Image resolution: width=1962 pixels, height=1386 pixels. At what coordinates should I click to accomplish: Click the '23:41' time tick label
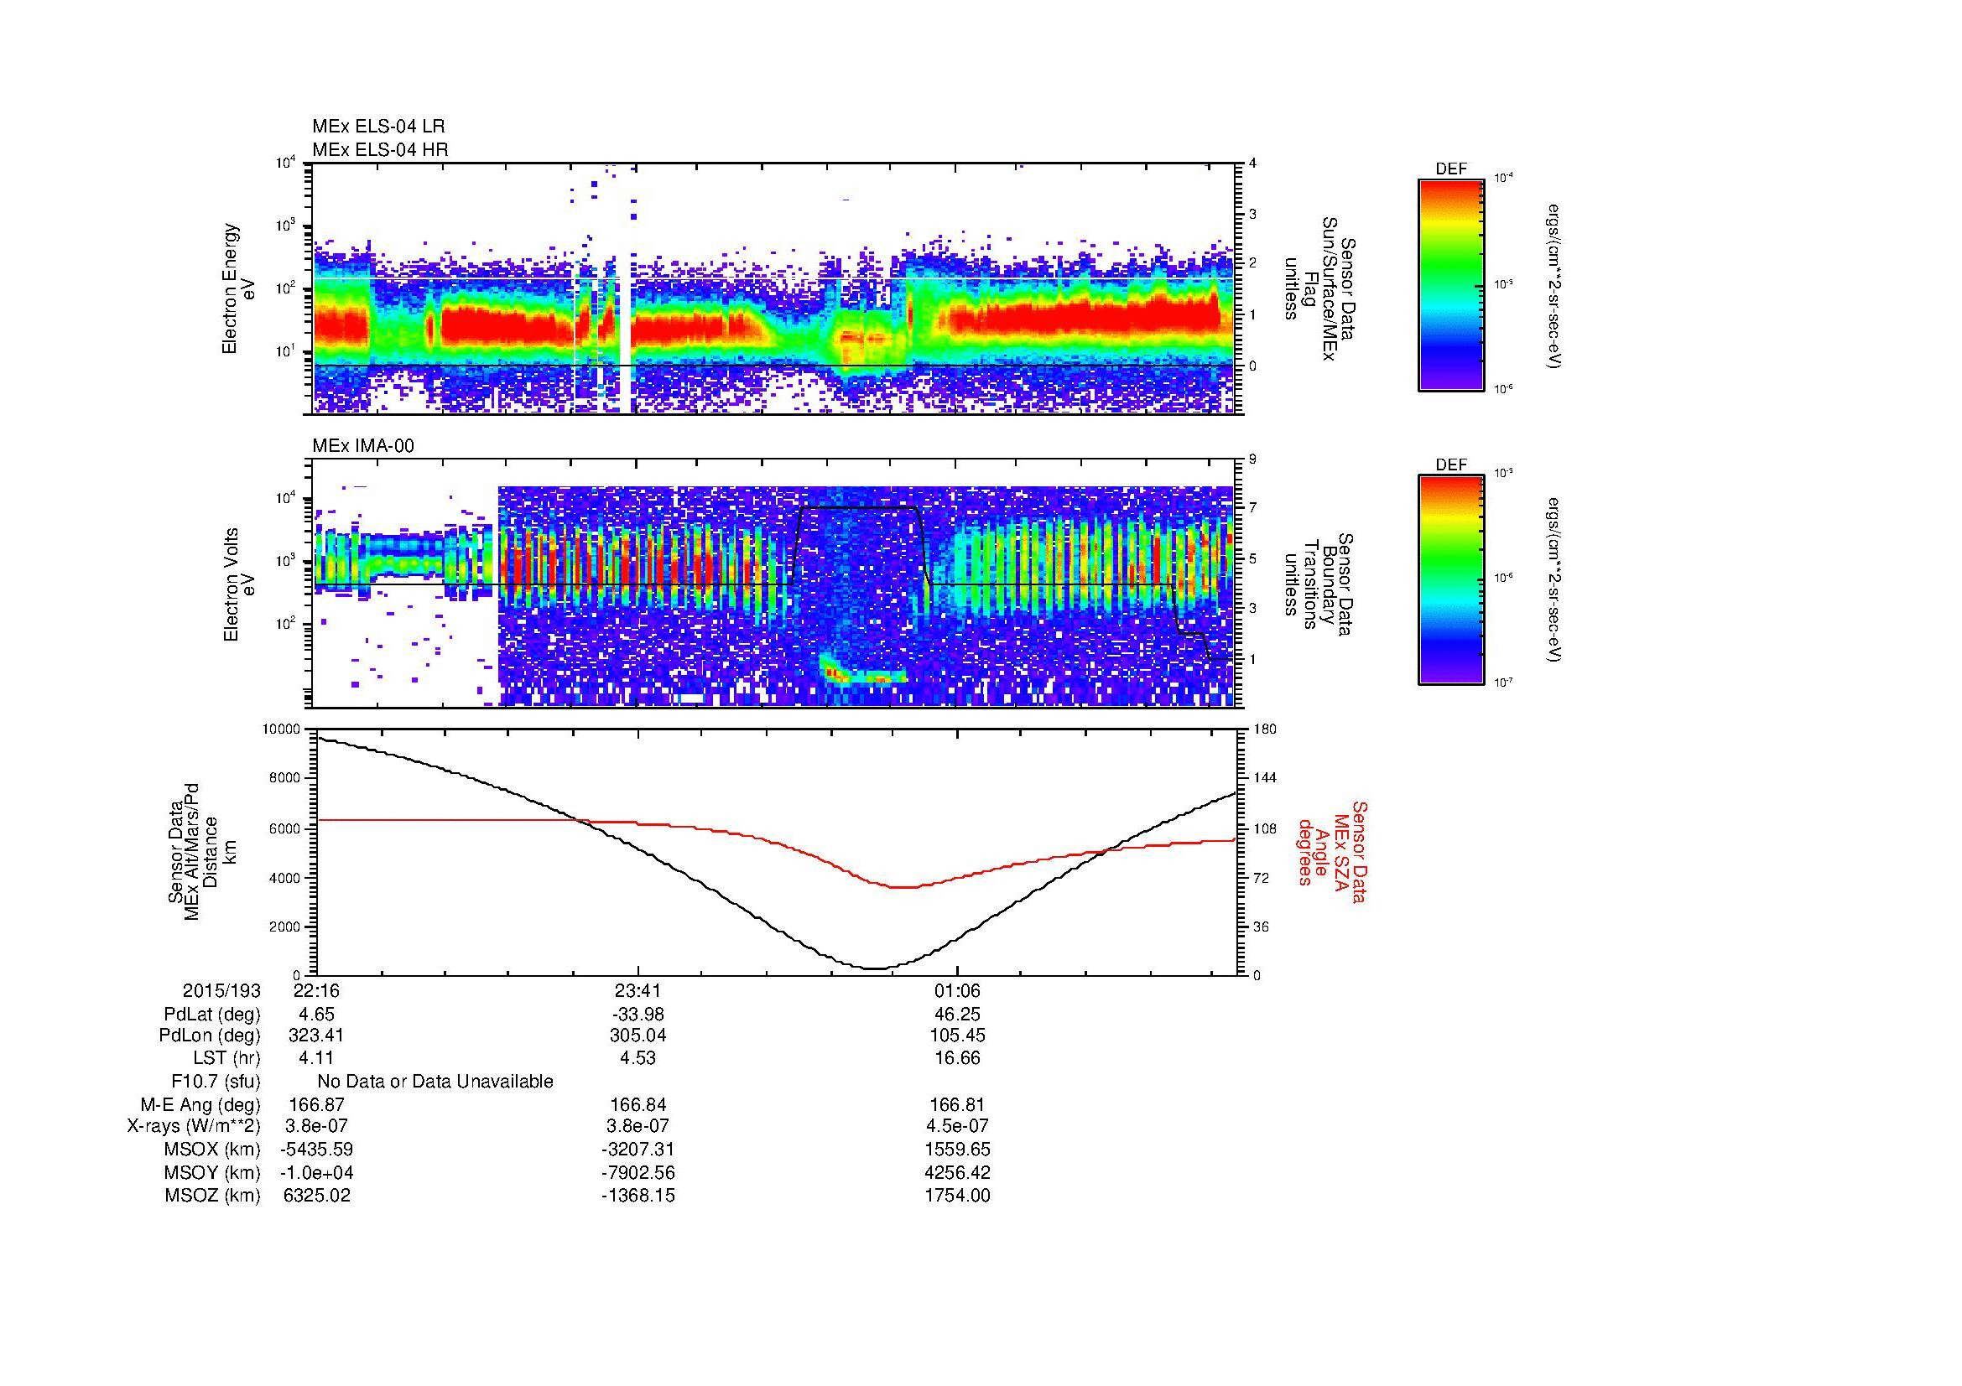(638, 991)
